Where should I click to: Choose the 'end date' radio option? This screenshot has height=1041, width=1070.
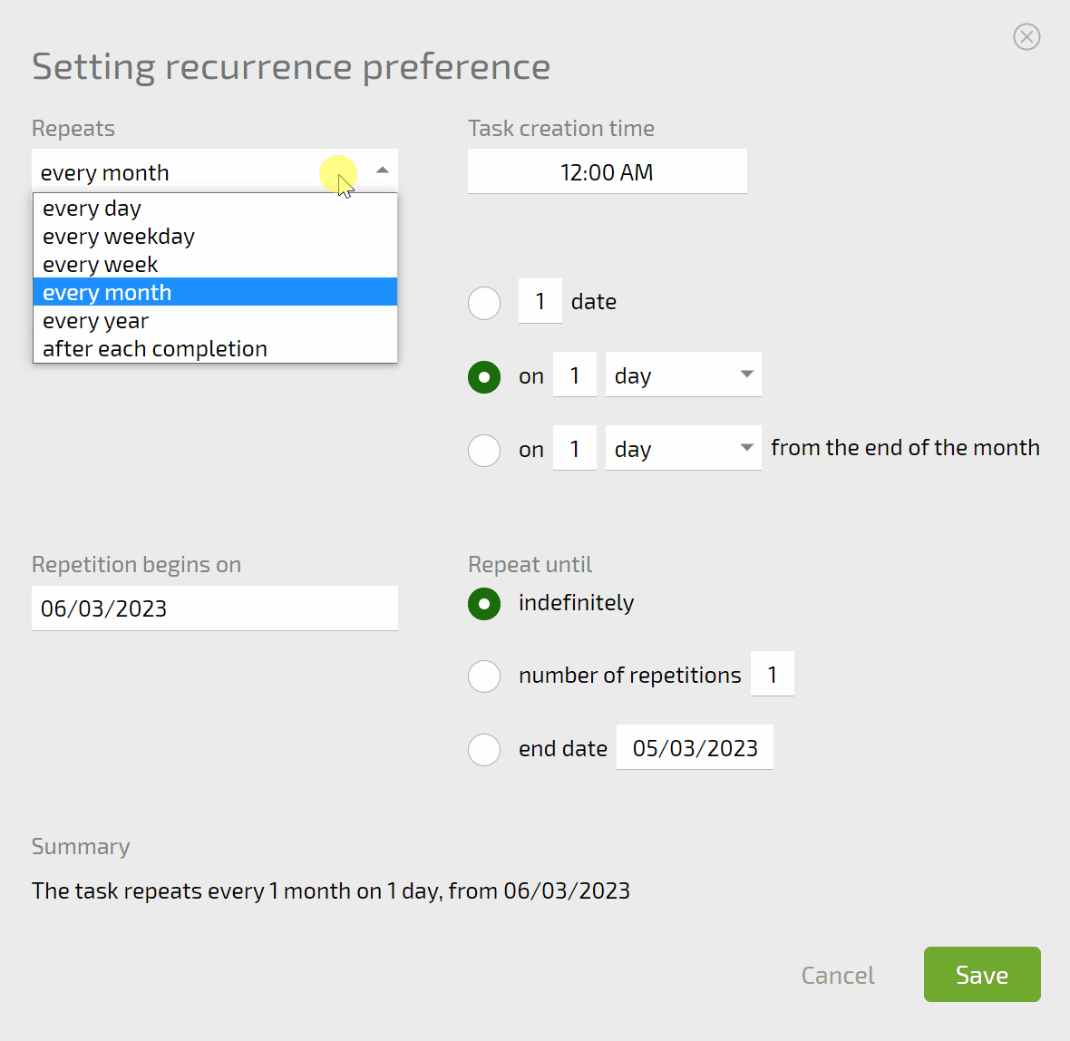click(484, 749)
